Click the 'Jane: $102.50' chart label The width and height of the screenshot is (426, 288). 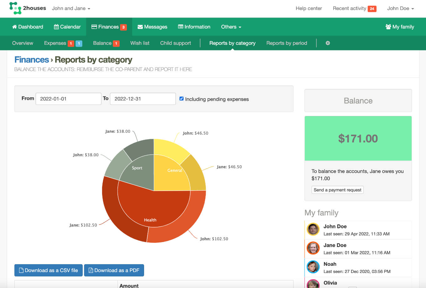click(83, 225)
